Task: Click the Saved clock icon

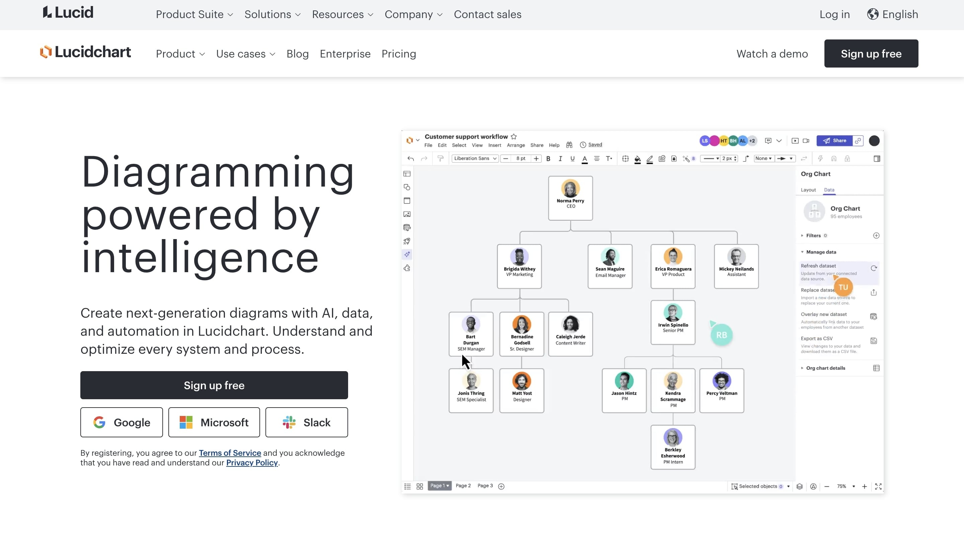Action: point(583,145)
